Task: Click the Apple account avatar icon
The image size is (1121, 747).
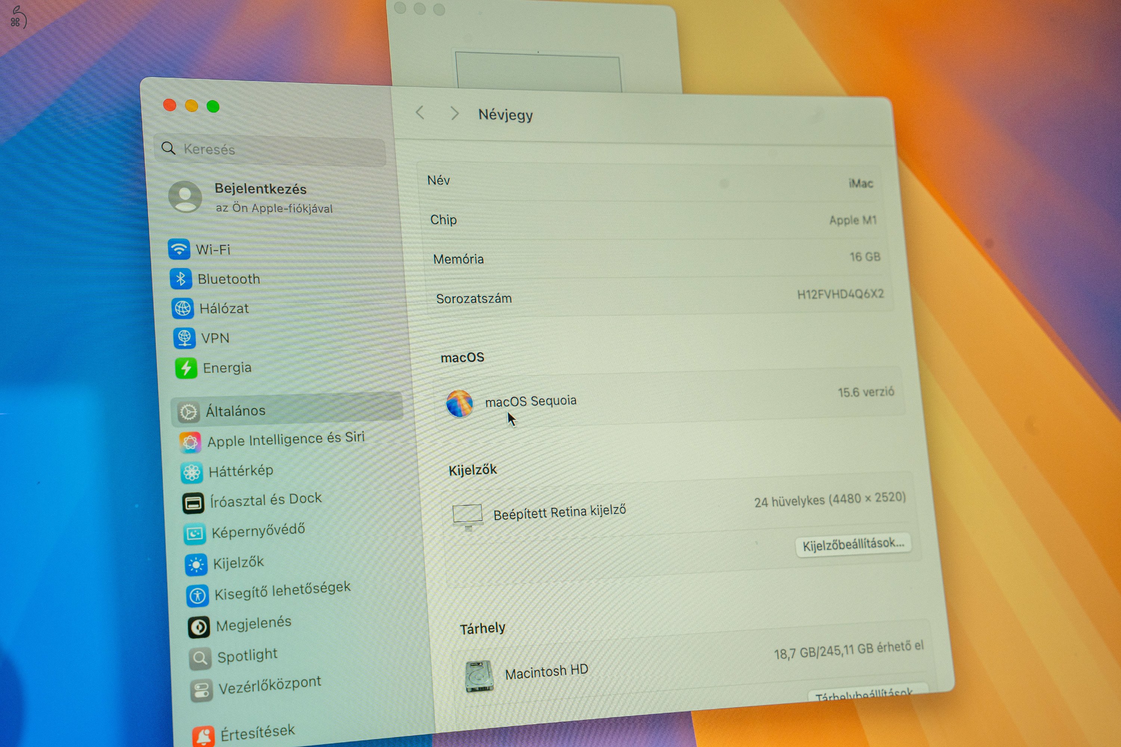Action: 185,196
